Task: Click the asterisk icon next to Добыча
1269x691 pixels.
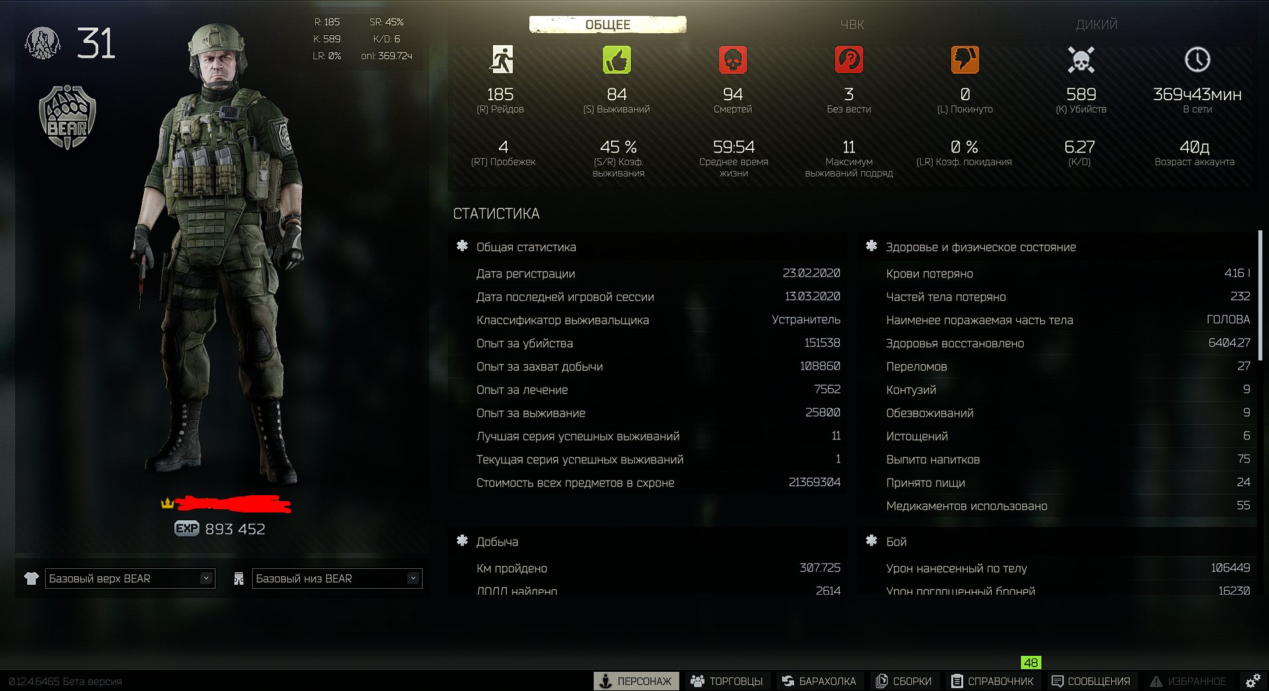Action: [x=462, y=541]
